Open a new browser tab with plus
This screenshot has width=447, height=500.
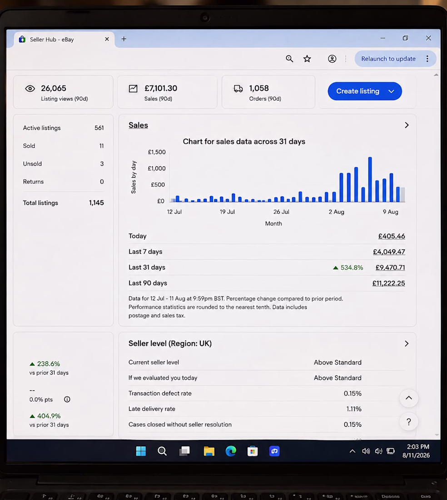click(124, 39)
